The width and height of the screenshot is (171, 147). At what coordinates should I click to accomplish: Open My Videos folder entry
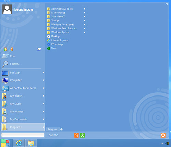pyautogui.click(x=23, y=96)
